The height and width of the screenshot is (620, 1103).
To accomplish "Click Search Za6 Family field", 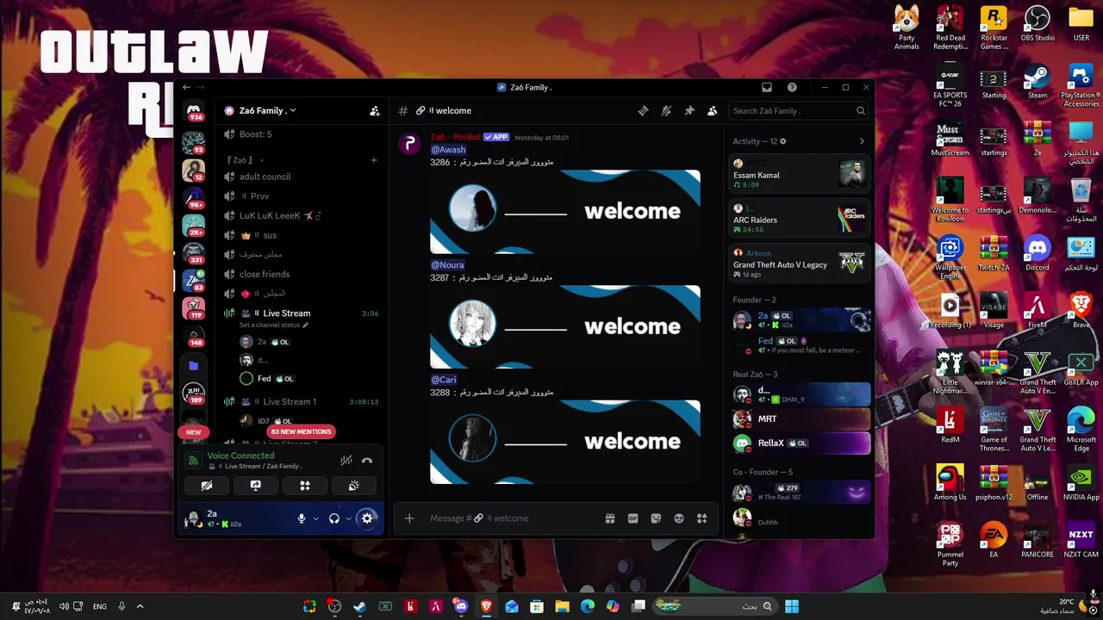I will pyautogui.click(x=799, y=110).
